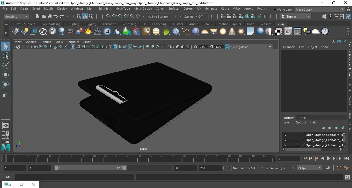
Task: Open the Channels menu in Channel Box
Action: tap(289, 47)
